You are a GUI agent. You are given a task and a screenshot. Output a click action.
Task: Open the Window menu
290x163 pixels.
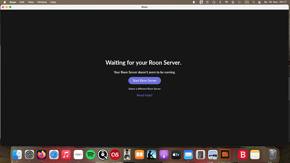42,2
